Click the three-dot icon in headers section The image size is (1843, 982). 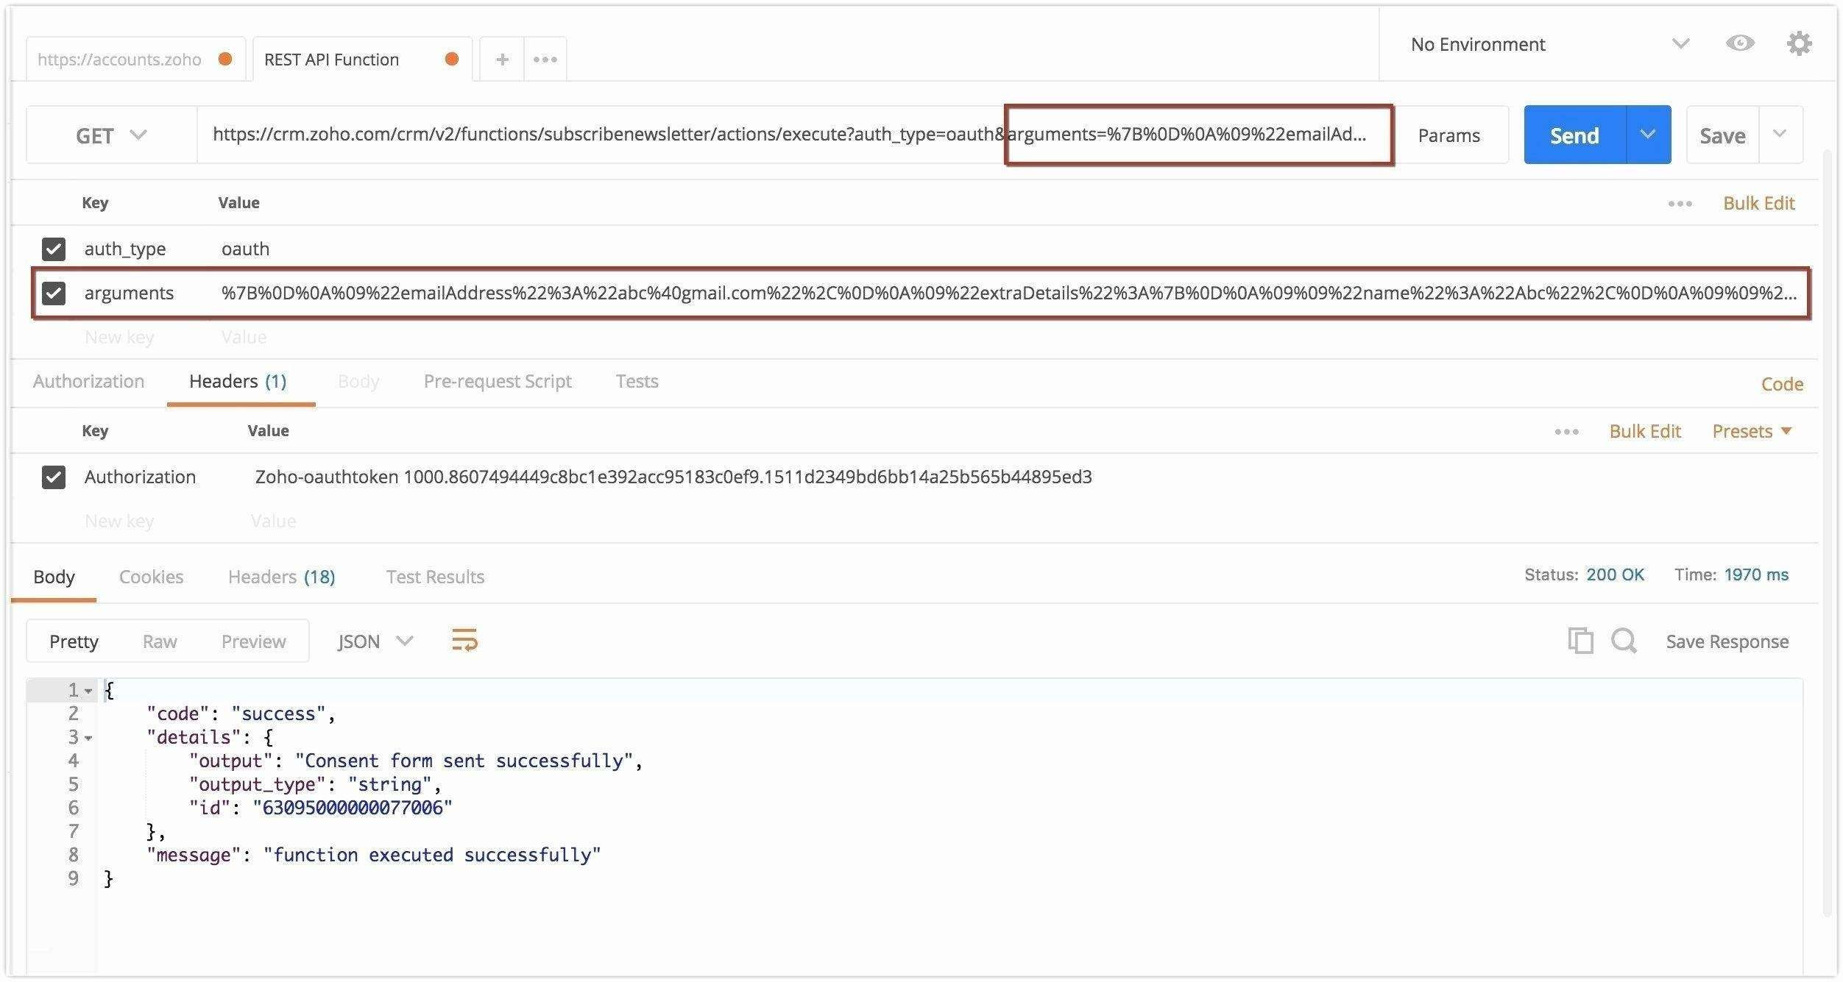point(1568,430)
